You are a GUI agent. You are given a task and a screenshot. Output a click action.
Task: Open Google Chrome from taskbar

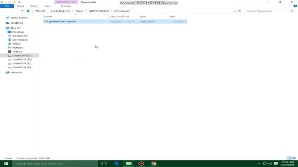[154, 164]
